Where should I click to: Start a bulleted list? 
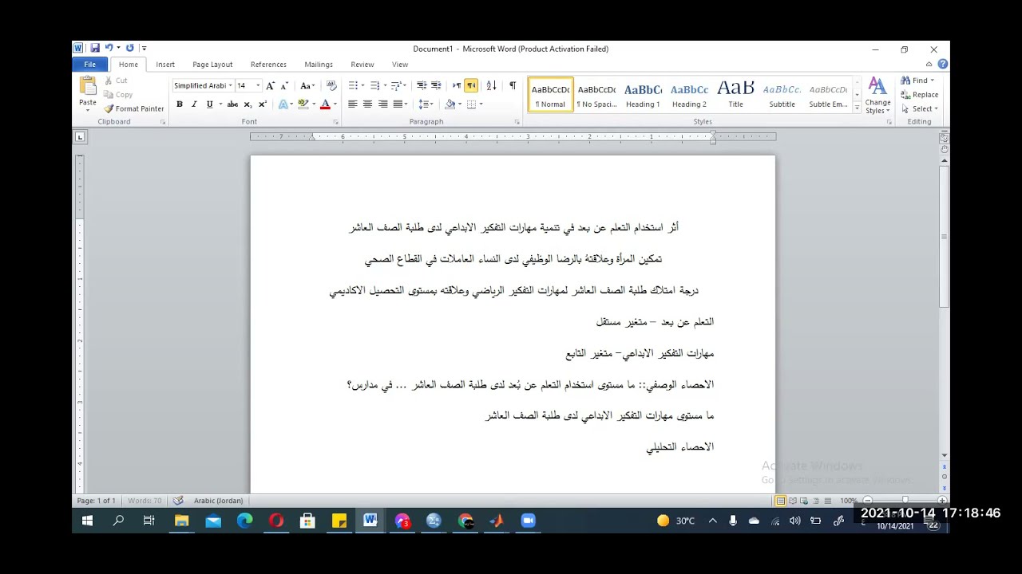pyautogui.click(x=353, y=85)
